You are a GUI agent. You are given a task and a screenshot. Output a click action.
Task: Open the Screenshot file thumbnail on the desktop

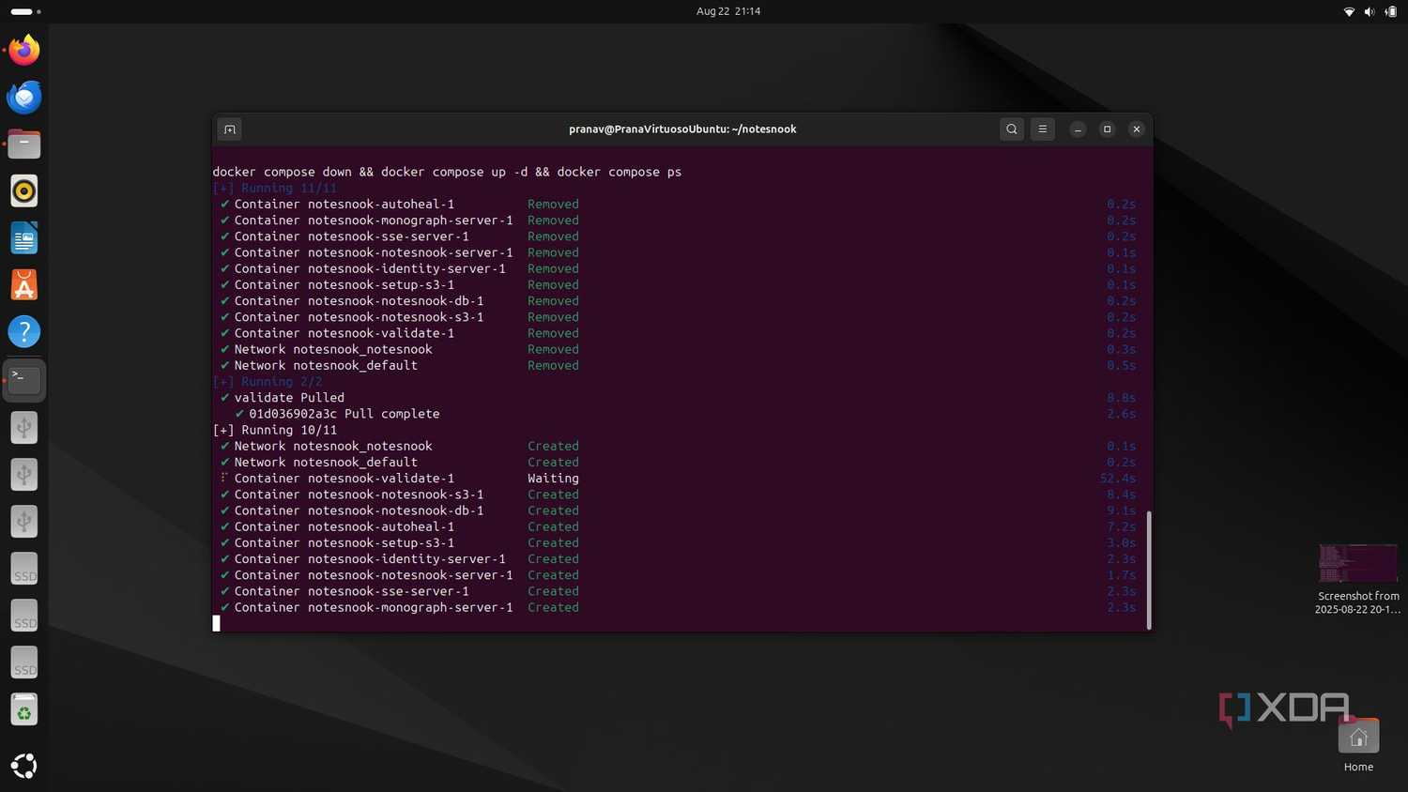1357,579
